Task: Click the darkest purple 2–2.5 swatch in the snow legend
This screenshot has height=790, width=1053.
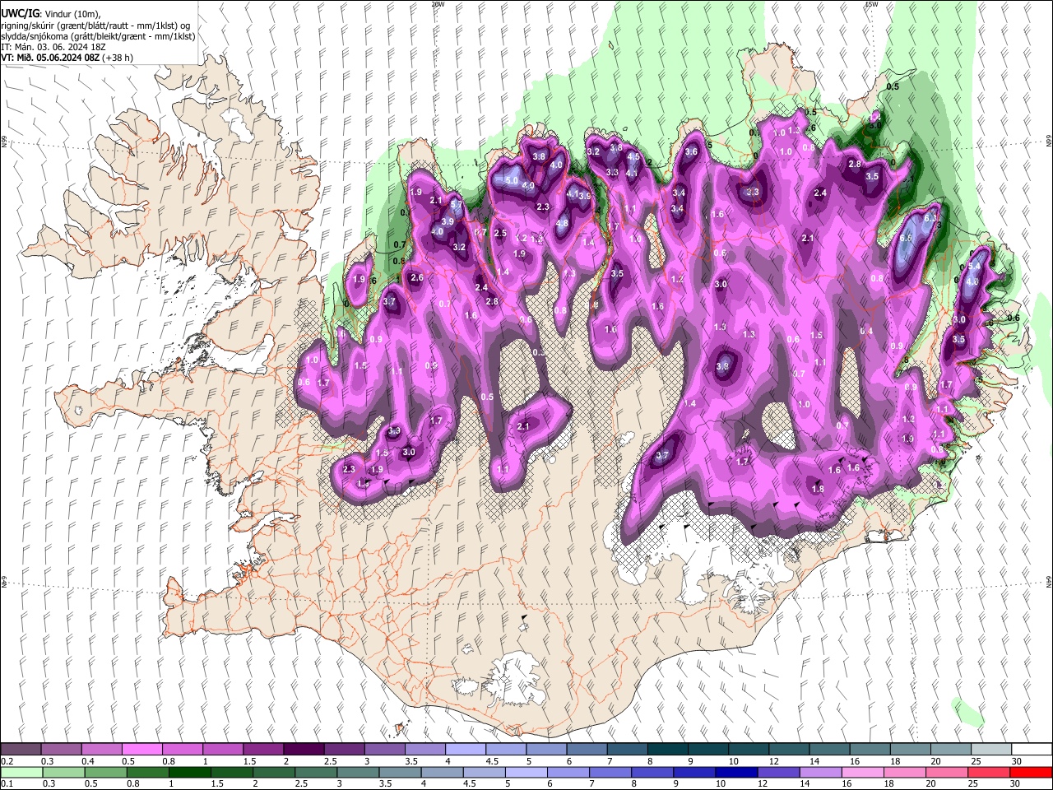Action: coord(304,750)
